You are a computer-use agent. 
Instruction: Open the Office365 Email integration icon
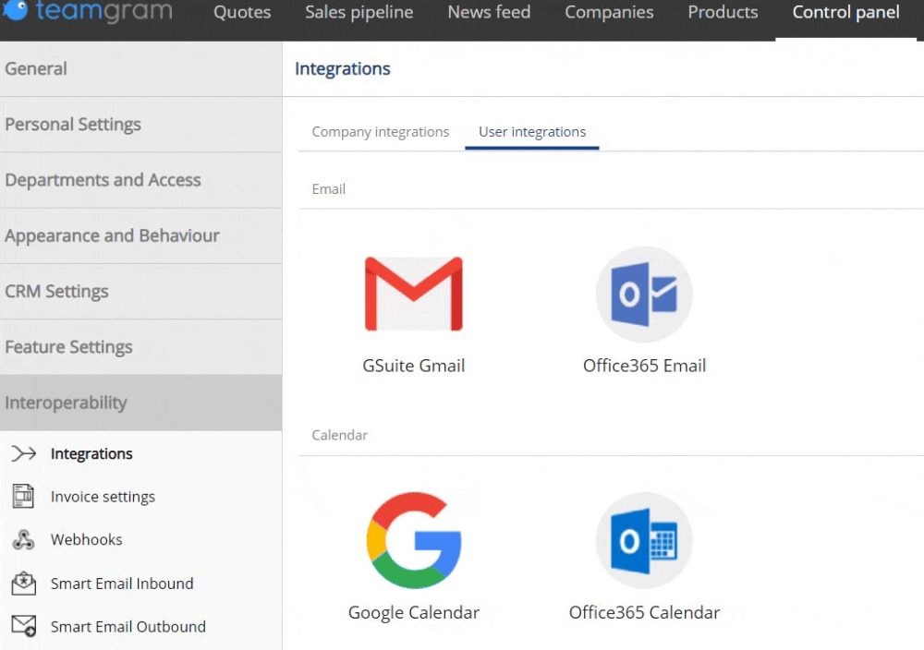(644, 294)
